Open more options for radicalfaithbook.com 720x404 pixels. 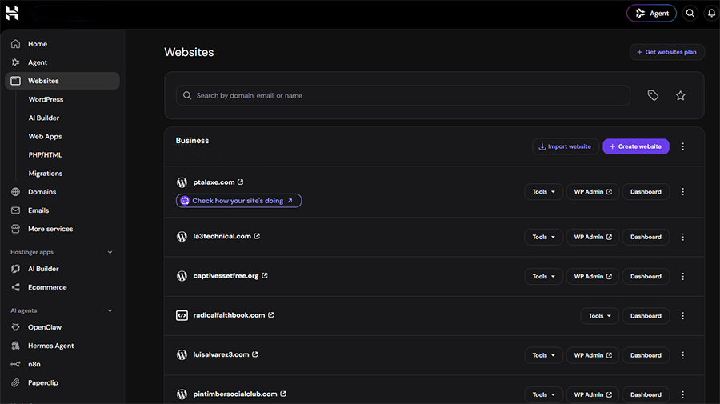(x=683, y=316)
